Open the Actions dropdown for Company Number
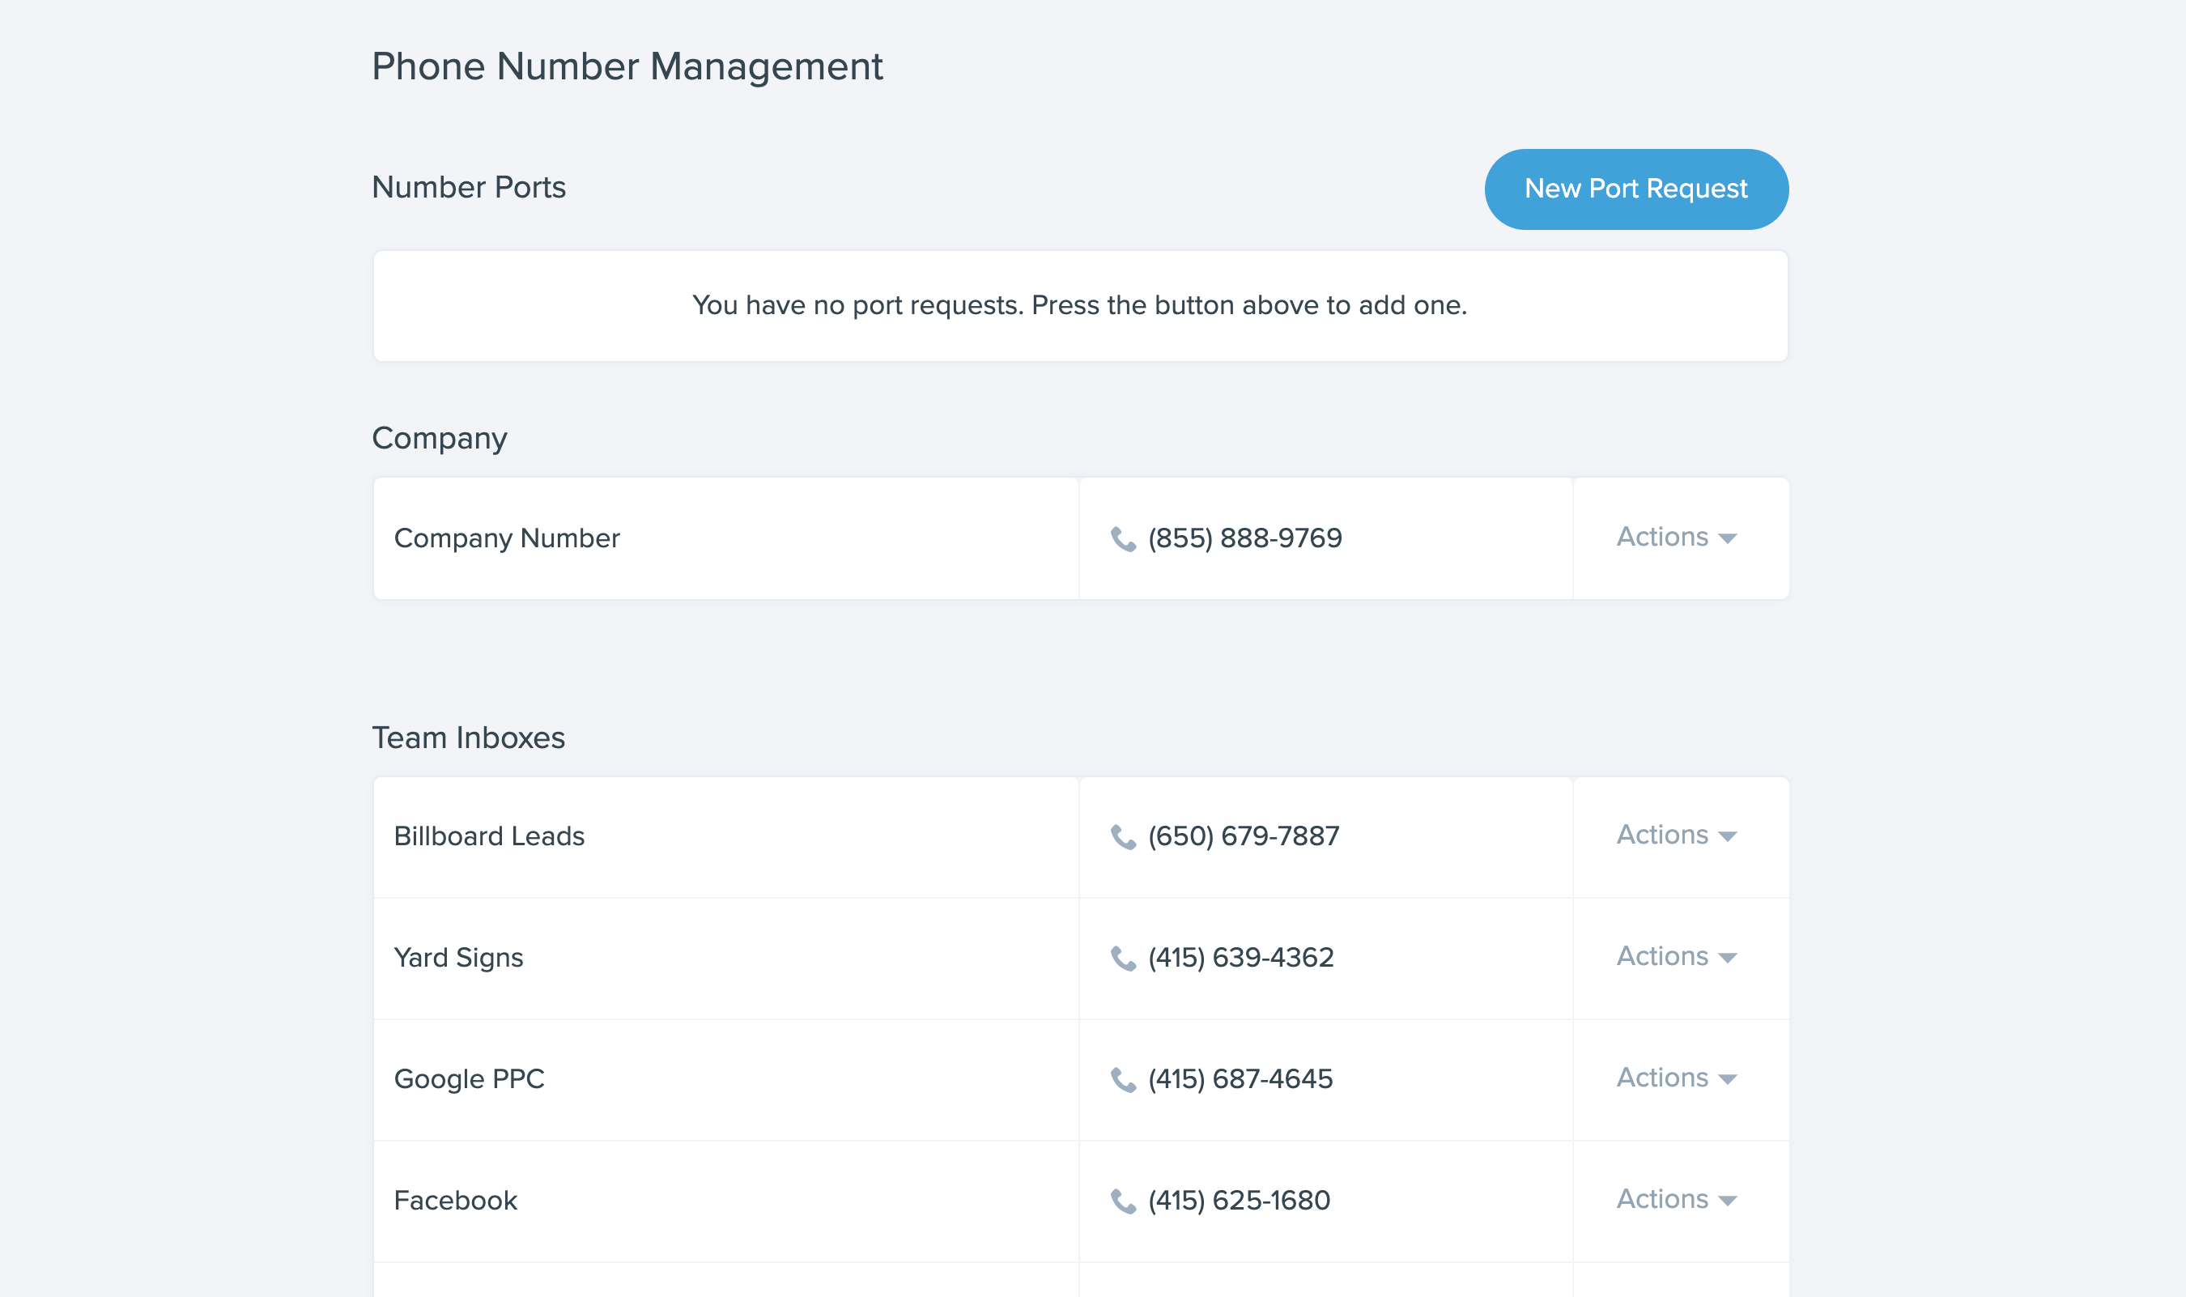 (1677, 538)
